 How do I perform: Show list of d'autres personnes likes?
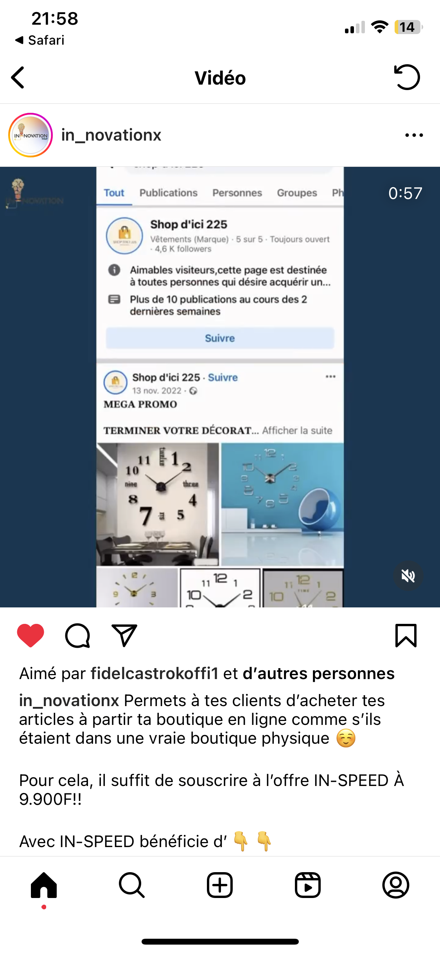[319, 674]
